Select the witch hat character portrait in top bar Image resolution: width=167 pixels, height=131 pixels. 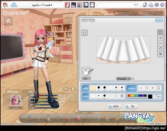point(73,5)
